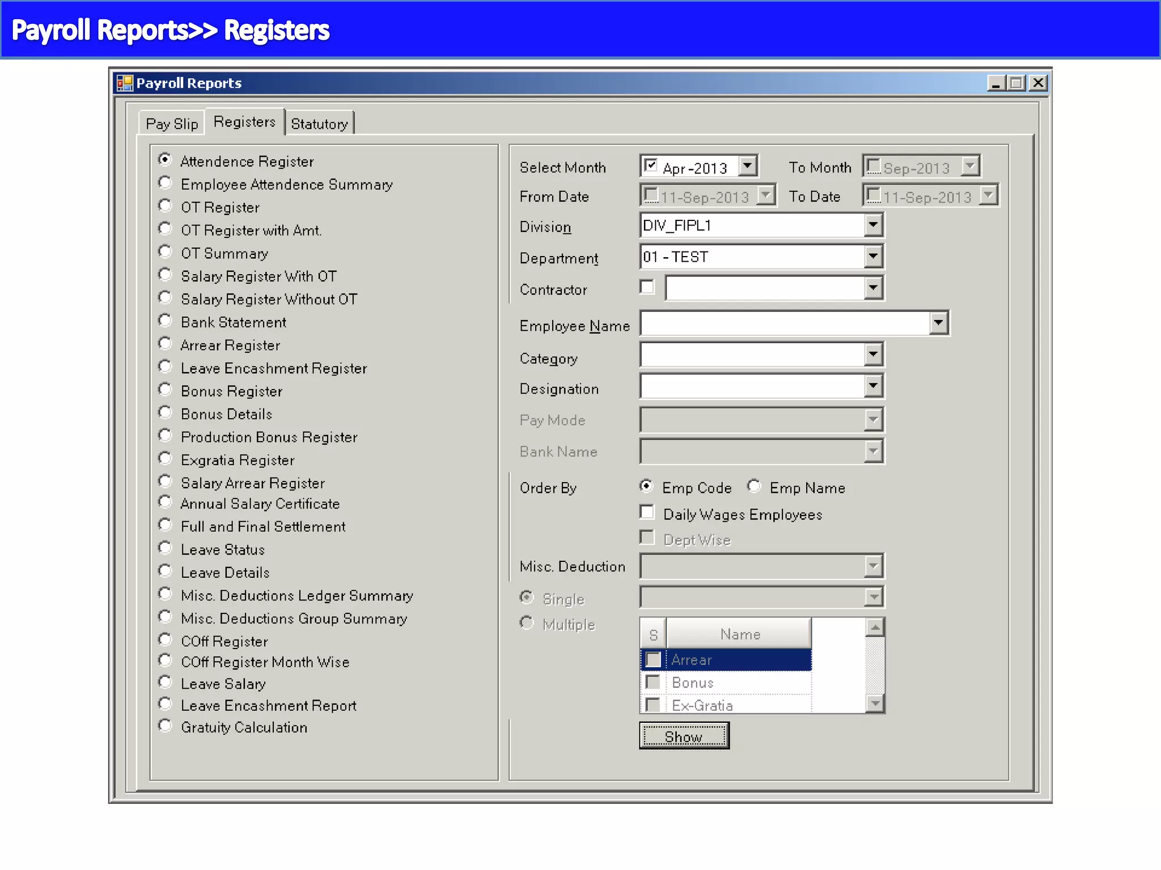
Task: Select Gratuity Calculation report option
Action: click(165, 726)
